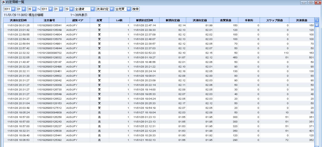Open the end month 01 dropdown
Screen dimensions: 322x147
tap(61, 9)
